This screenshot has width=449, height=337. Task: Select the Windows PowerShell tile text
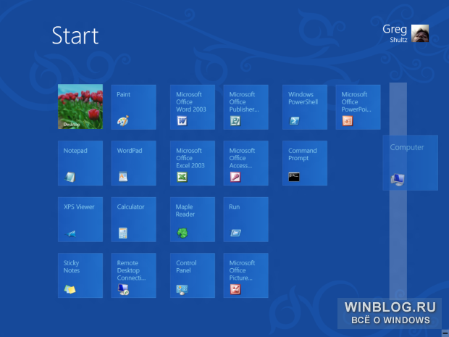pos(303,98)
